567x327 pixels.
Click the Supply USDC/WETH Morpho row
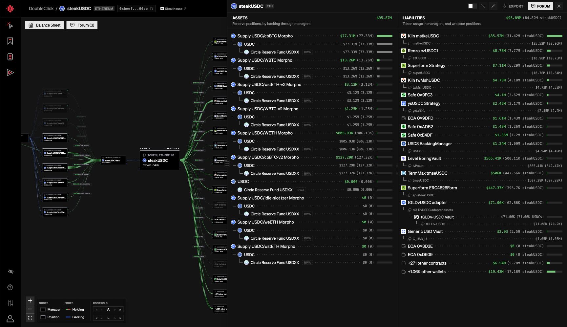(x=312, y=133)
